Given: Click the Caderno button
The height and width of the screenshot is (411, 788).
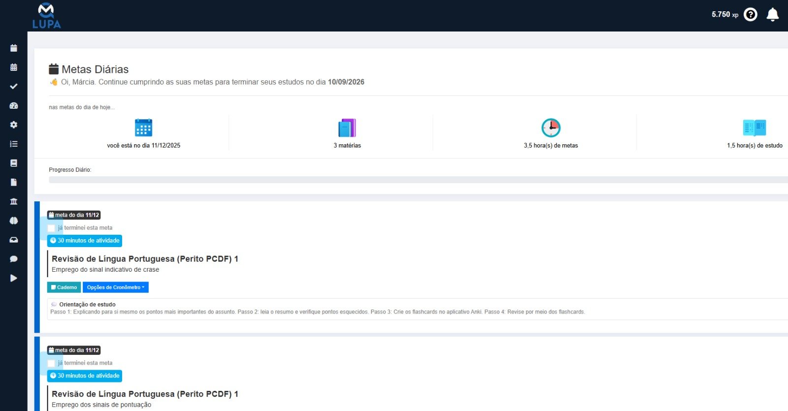Looking at the screenshot, I should pyautogui.click(x=64, y=287).
